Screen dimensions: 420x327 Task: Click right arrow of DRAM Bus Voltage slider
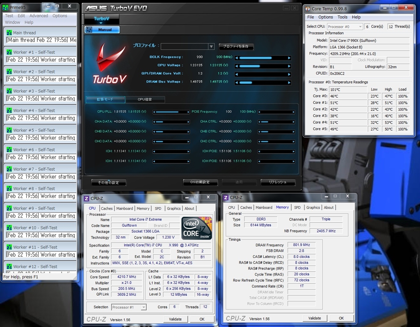[x=290, y=83]
